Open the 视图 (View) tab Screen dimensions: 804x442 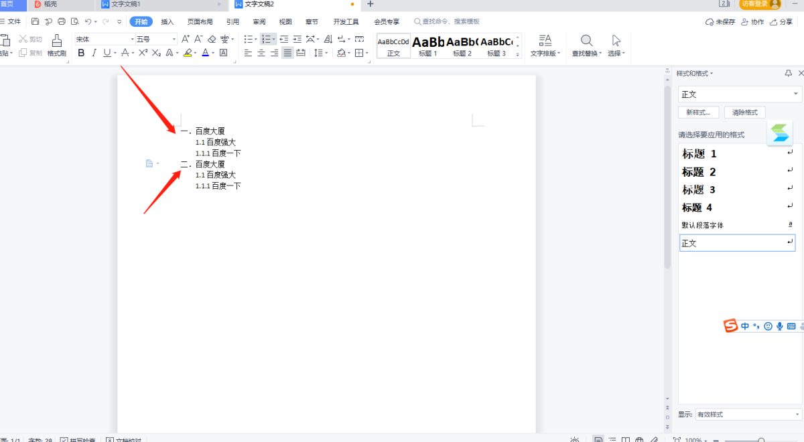285,21
